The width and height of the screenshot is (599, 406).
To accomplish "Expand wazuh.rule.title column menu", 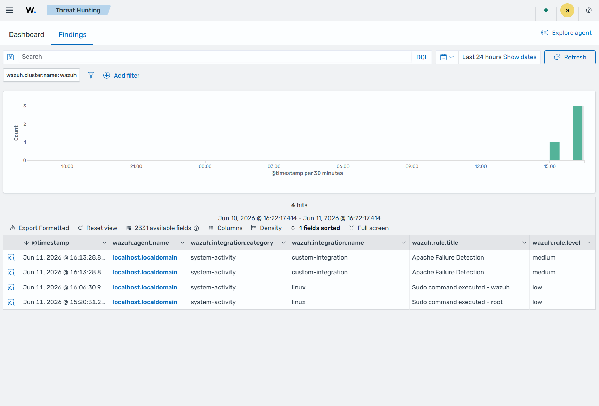I will [x=524, y=243].
